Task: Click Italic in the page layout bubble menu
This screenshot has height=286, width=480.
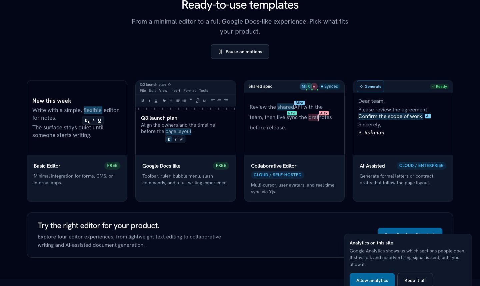Action: point(176,139)
